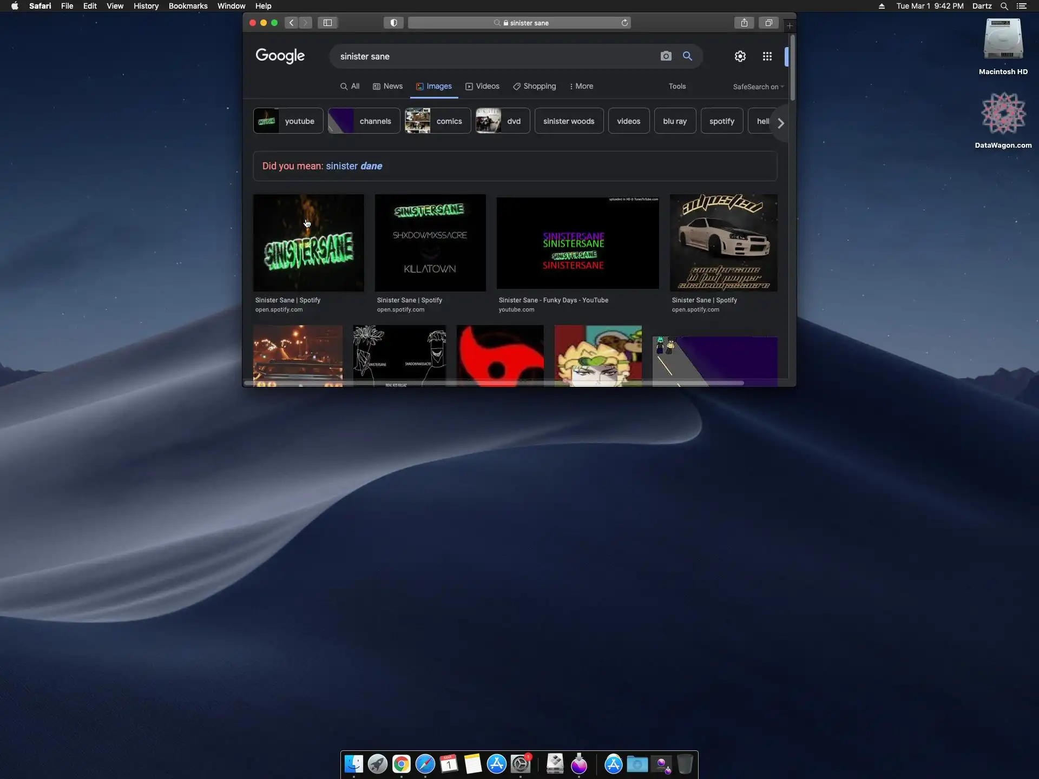Open the Funky Days YouTube thumbnail
The height and width of the screenshot is (779, 1039).
point(577,243)
